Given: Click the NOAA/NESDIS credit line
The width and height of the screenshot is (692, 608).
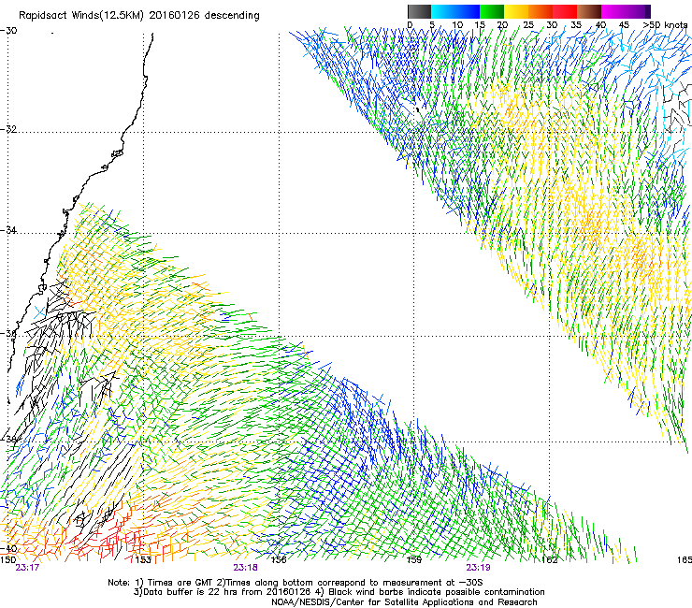Looking at the screenshot, I should pyautogui.click(x=404, y=602).
